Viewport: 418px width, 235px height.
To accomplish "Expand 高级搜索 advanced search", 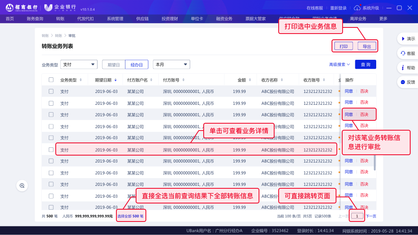I will click(339, 64).
